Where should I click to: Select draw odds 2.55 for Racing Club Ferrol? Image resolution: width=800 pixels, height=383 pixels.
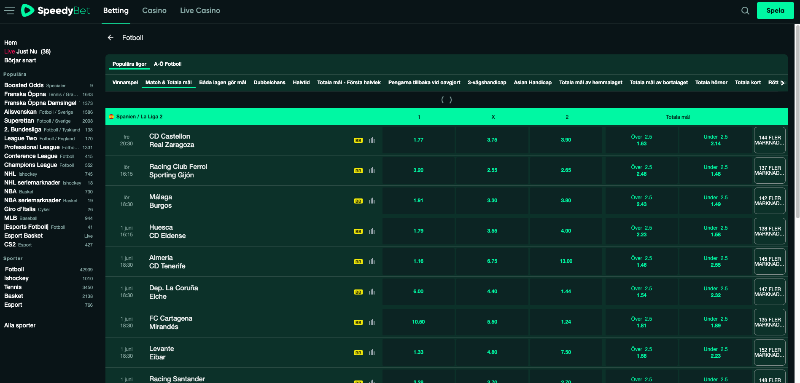pos(492,171)
